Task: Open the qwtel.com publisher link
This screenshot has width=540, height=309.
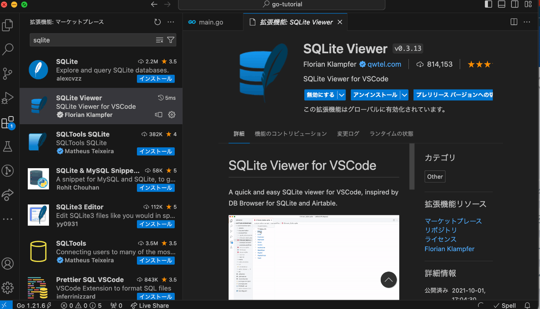Action: (385, 64)
